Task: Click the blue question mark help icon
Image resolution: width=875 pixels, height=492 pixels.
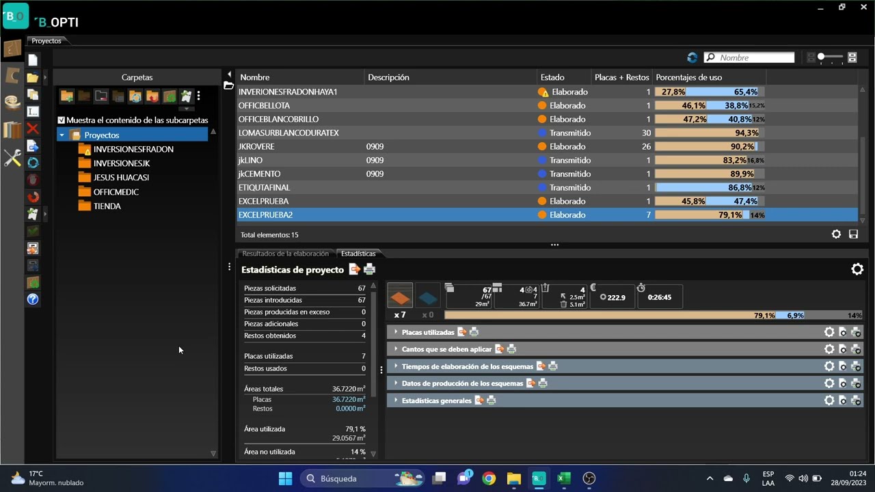Action: [33, 299]
